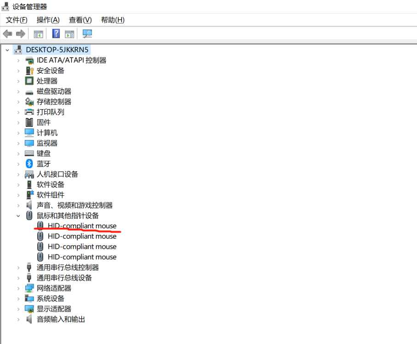Collapse the DESKTOP-5JKKRN5 root node
The width and height of the screenshot is (417, 344).
(x=7, y=50)
